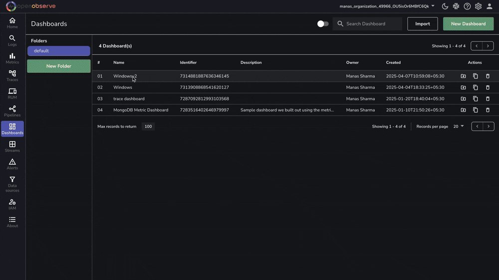Switch theme using the moon icon
Viewport: 499px width, 280px height.
click(x=445, y=6)
